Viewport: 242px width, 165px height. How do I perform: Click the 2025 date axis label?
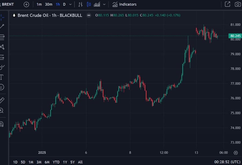(x=42, y=153)
